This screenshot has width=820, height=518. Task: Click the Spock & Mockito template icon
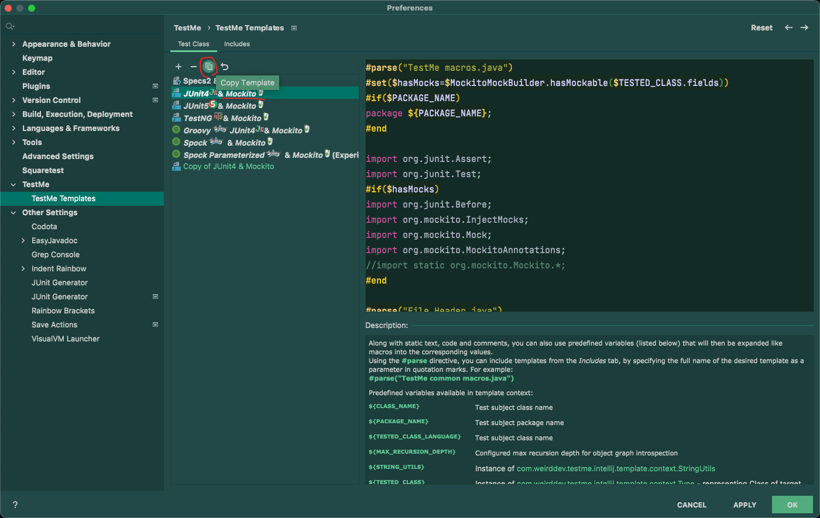[x=176, y=142]
